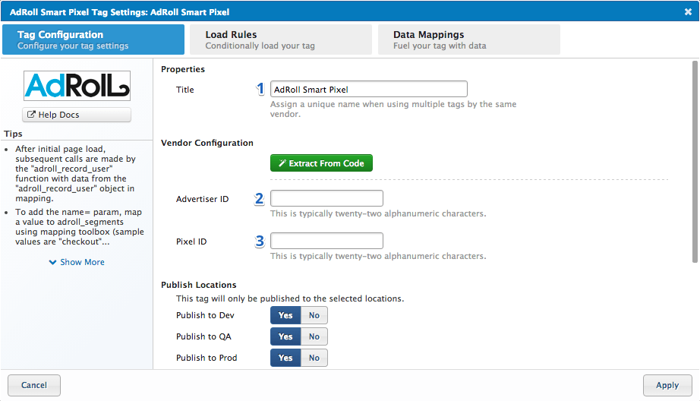Open the Data Mappings tab
This screenshot has width=700, height=401.
468,39
